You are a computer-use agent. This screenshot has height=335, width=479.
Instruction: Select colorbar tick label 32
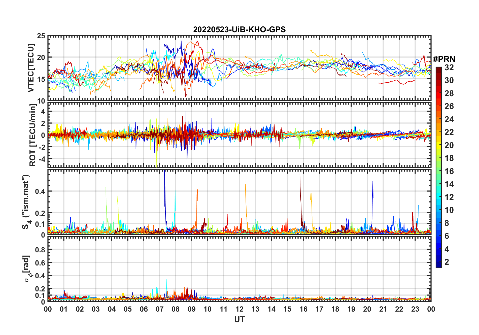click(x=449, y=67)
